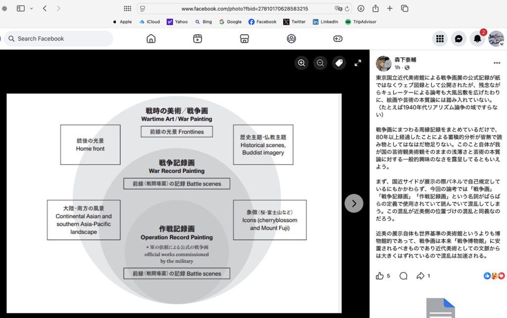507x318 pixels.
Task: Share the post with share icon
Action: pyautogui.click(x=421, y=276)
